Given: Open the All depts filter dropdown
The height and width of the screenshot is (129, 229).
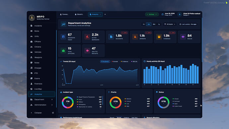Looking at the screenshot, I should [170, 24].
